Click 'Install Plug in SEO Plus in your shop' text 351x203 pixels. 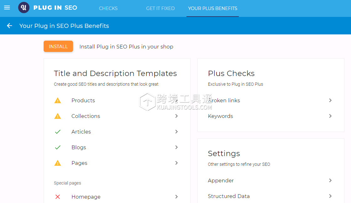click(126, 47)
